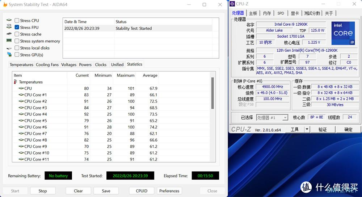Click the Temperatures thermometer icon in list
Viewport: 362px width, 197px height.
[x=16, y=82]
